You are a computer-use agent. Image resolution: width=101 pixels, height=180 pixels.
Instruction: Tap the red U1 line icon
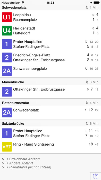click(x=7, y=17)
